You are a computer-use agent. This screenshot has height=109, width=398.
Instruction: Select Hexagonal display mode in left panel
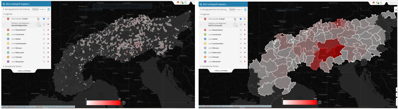point(42,9)
